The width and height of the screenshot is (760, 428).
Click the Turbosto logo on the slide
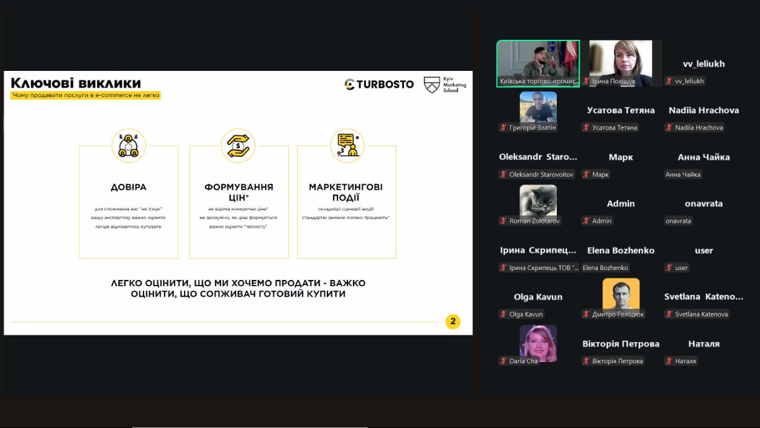point(379,84)
